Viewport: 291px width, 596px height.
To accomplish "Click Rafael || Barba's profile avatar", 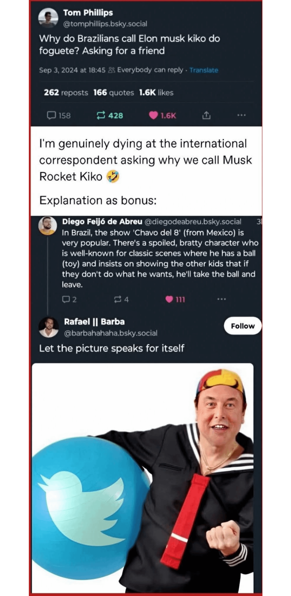I will [48, 327].
